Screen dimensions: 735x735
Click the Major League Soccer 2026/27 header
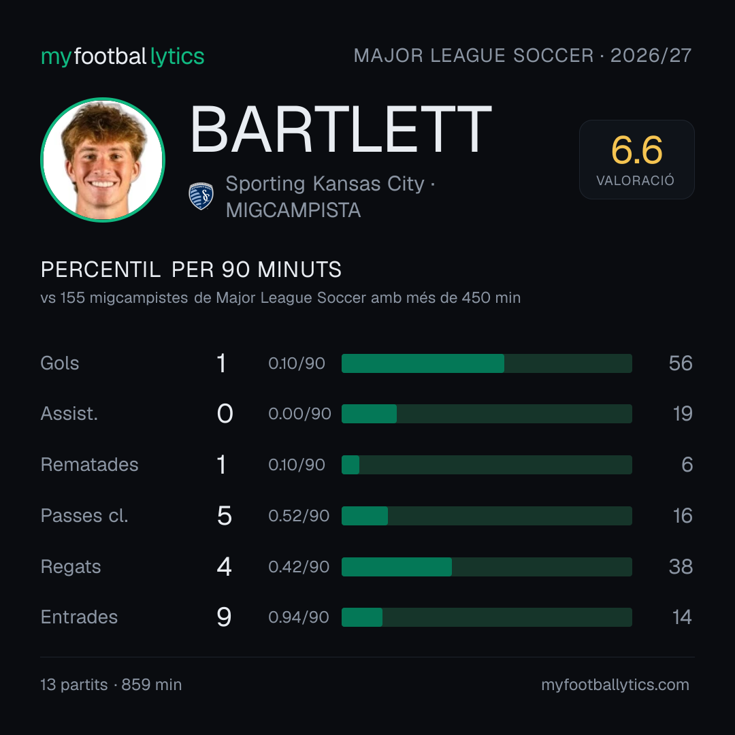pyautogui.click(x=522, y=55)
